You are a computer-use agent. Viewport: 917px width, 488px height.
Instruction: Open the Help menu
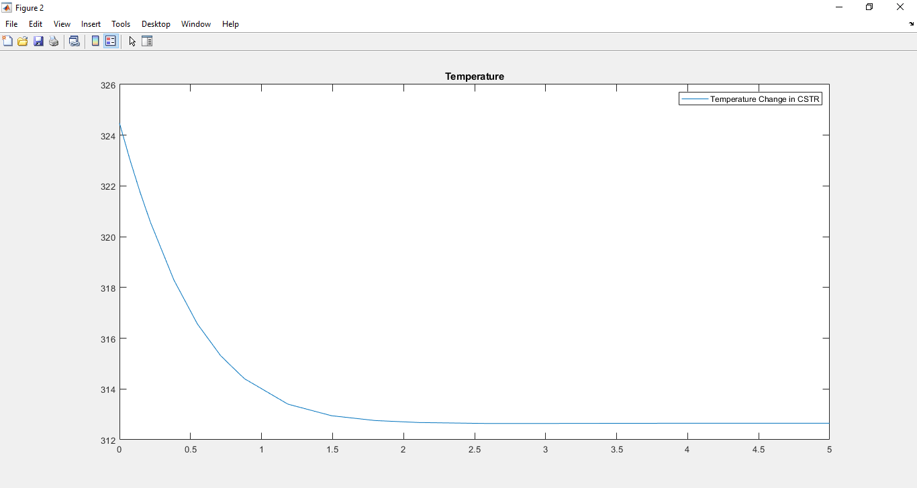[230, 23]
